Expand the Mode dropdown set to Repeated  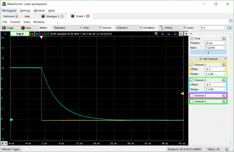(x=67, y=28)
